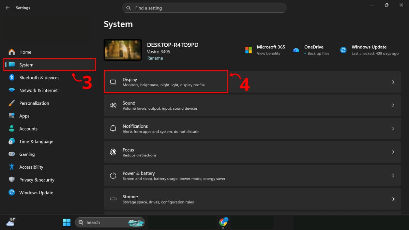Open Privacy & security section

[37, 180]
